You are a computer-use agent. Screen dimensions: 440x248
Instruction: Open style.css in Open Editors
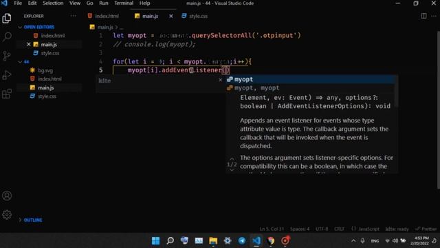50,53
